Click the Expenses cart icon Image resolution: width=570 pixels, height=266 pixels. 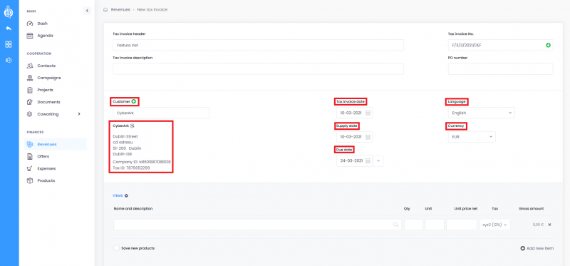30,168
